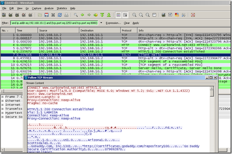The image size is (232, 154).
Task: Edit coloring rules icon
Action: (x=177, y=15)
